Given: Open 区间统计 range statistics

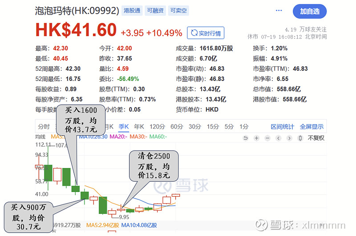Looking at the screenshot, I should (x=282, y=127).
